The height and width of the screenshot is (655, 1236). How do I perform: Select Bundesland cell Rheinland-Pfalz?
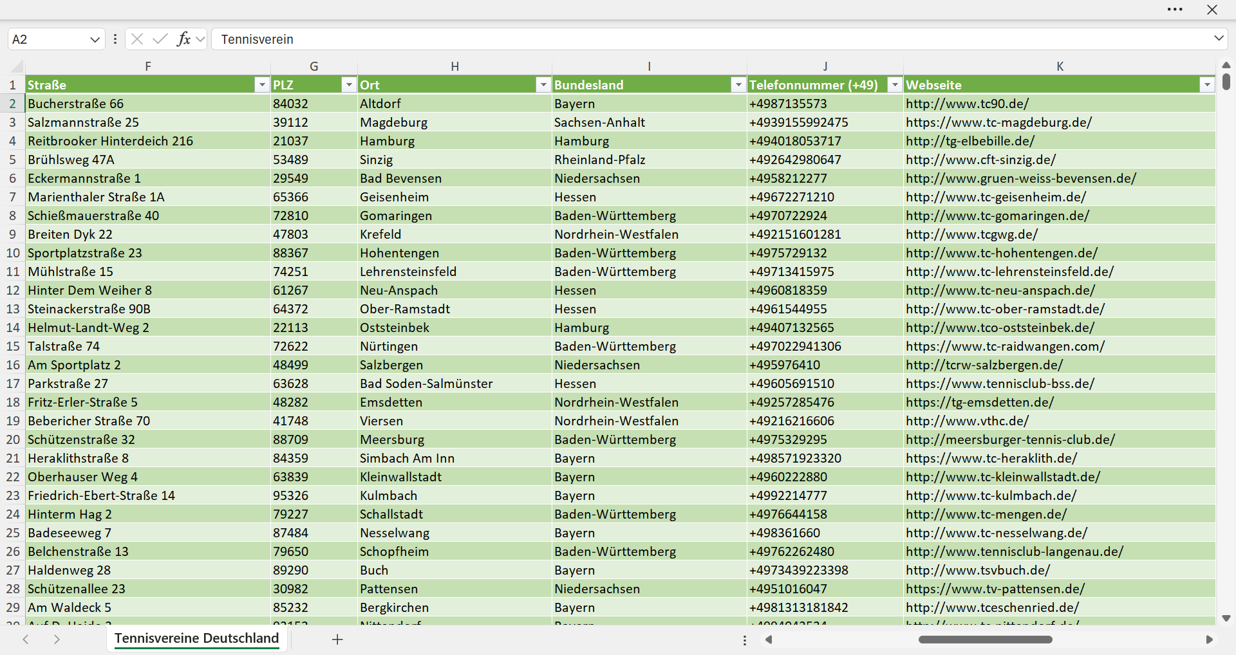pyautogui.click(x=650, y=160)
